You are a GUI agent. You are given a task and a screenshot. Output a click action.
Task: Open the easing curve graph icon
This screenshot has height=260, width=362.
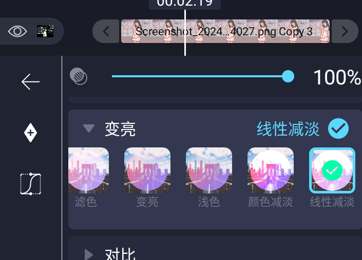click(x=31, y=184)
